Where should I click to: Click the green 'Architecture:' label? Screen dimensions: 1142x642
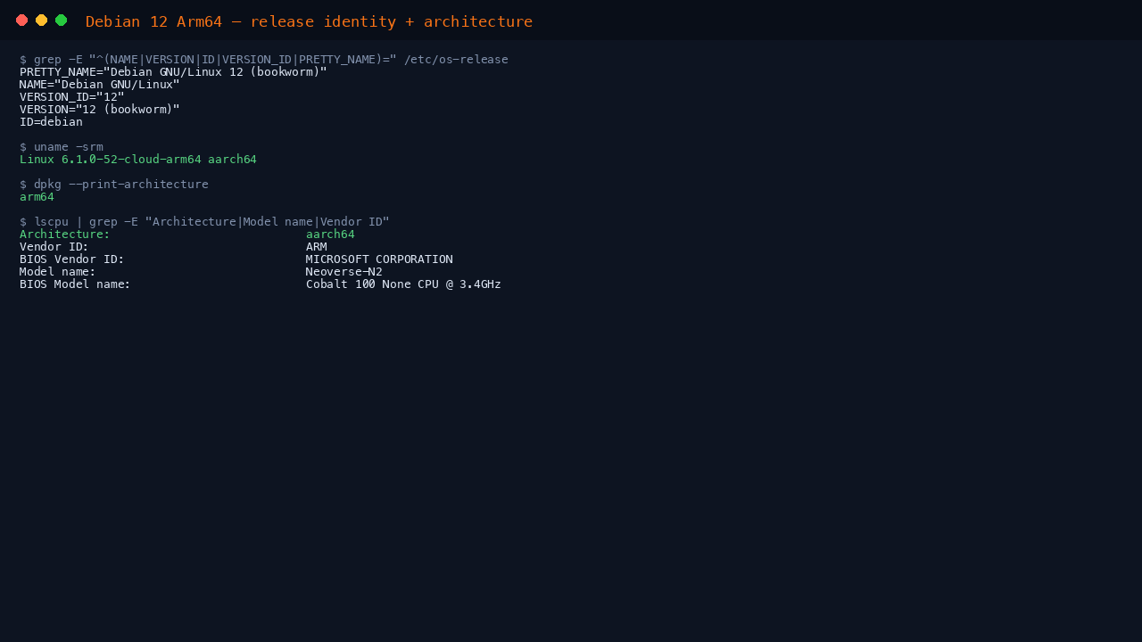[x=65, y=235]
